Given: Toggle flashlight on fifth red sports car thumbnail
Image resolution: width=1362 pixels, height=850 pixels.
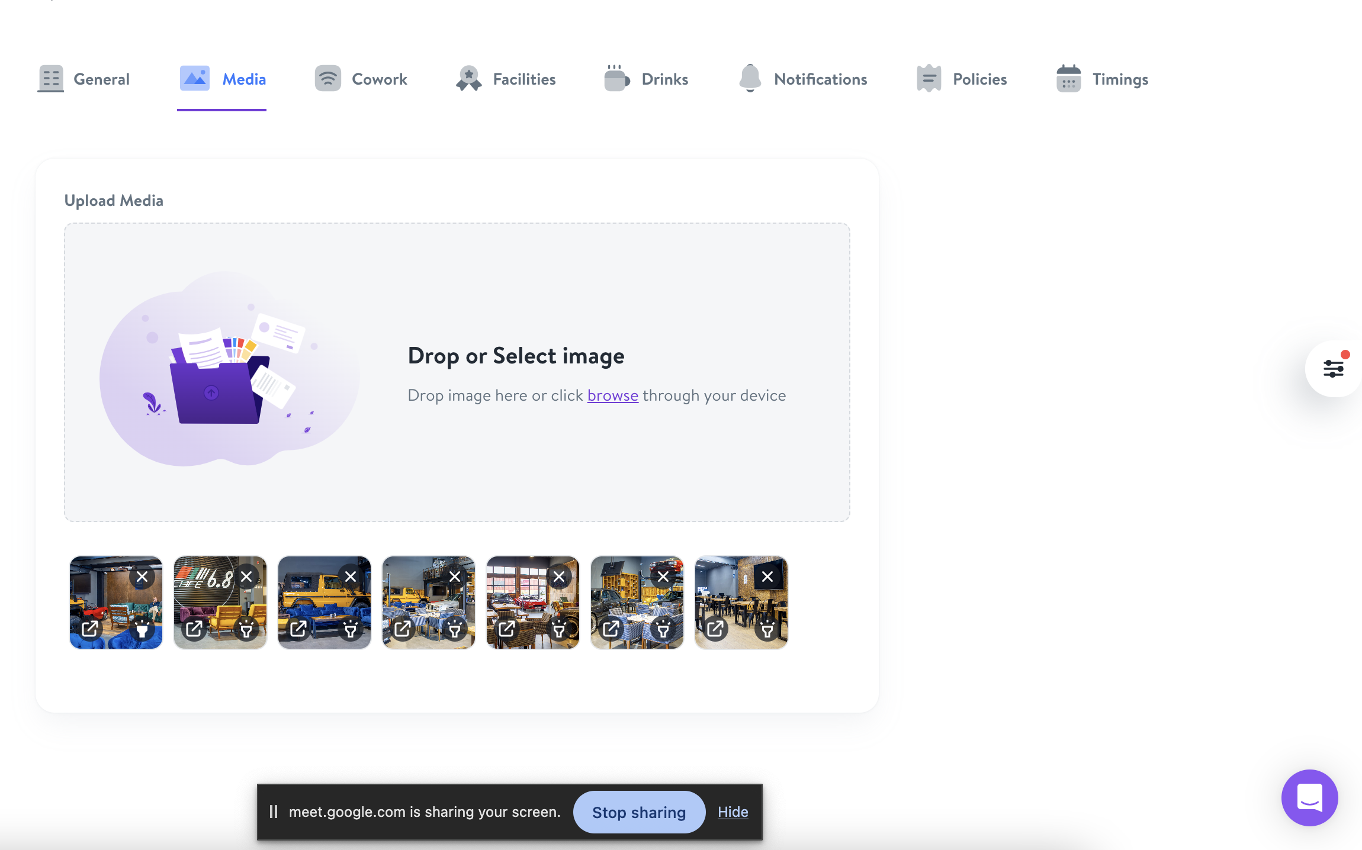Looking at the screenshot, I should 559,629.
